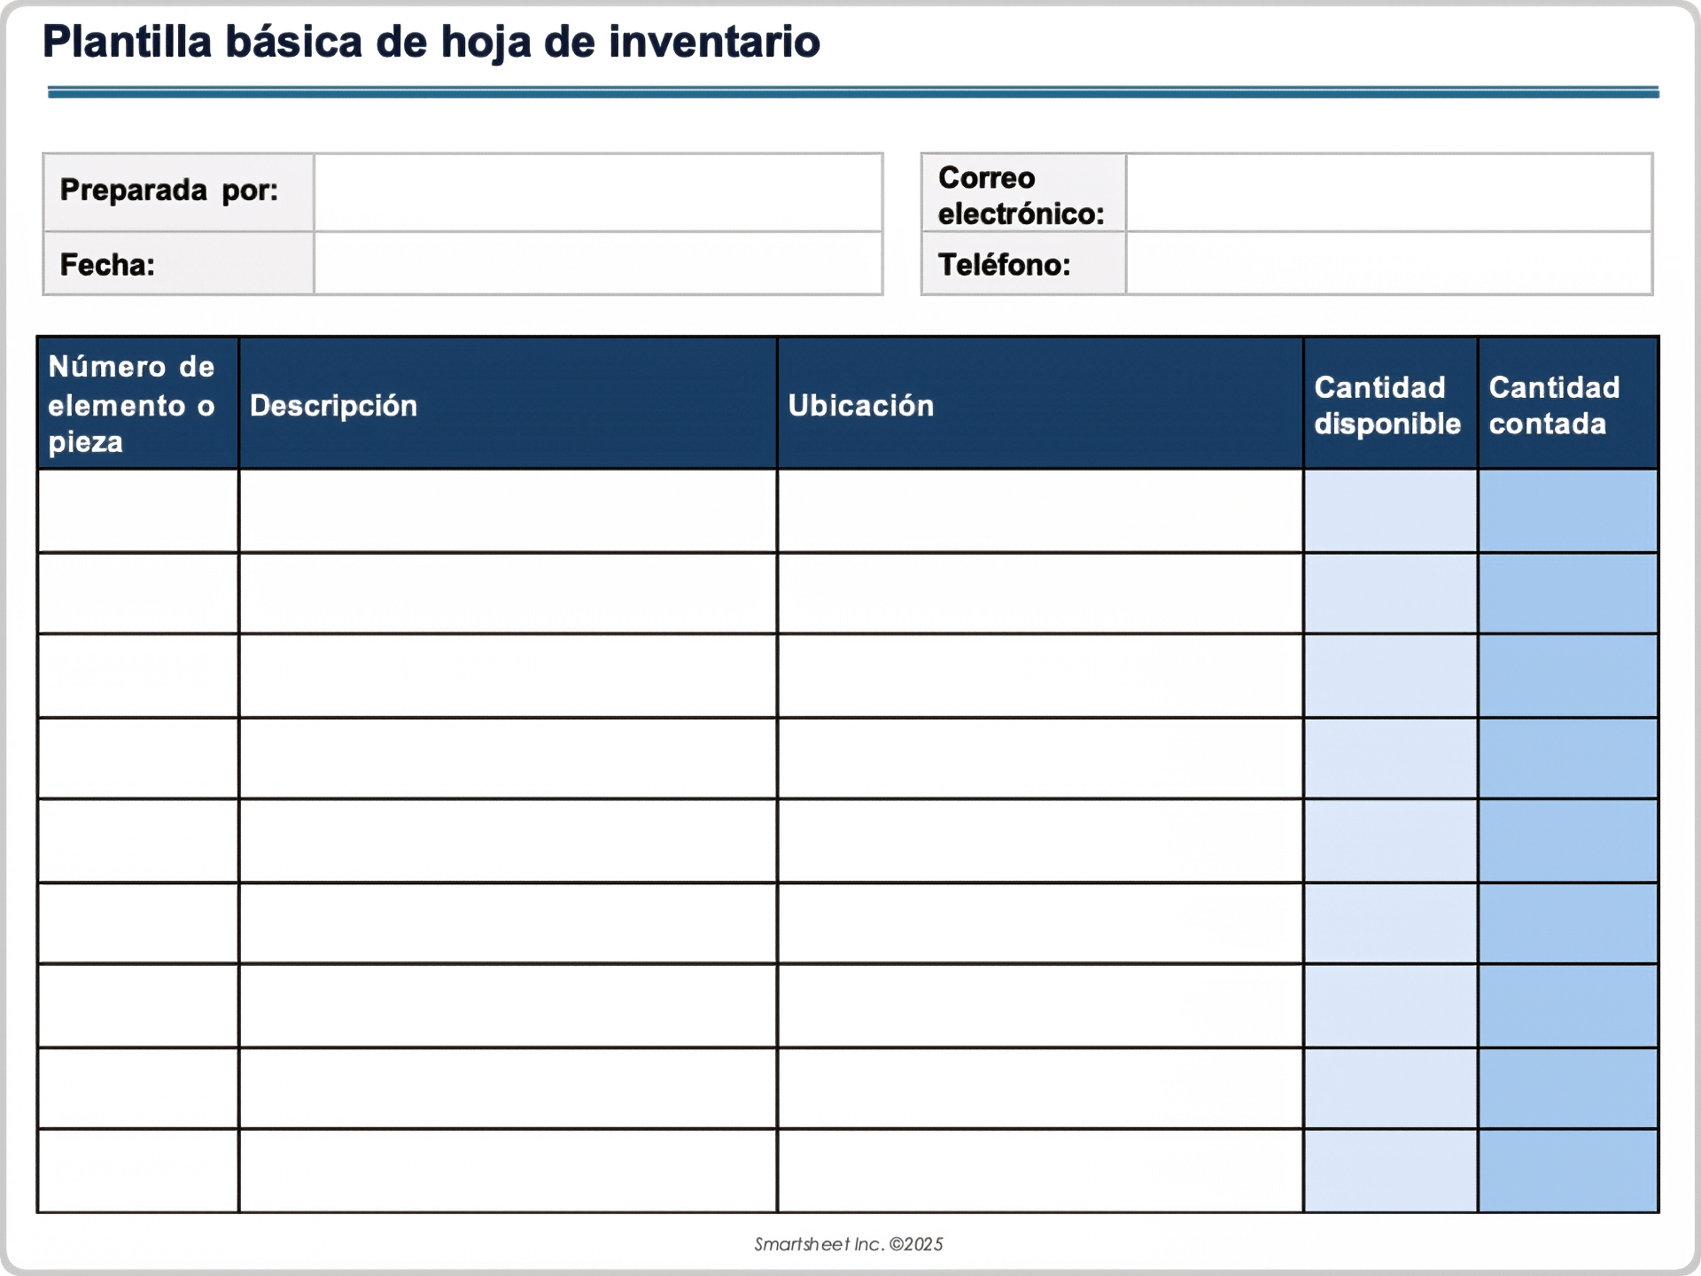This screenshot has width=1701, height=1276.
Task: Select the 'Cantidad contada' column header
Action: (1568, 403)
